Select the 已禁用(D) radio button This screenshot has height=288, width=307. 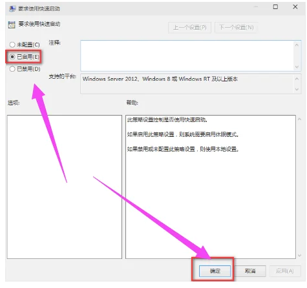12,69
